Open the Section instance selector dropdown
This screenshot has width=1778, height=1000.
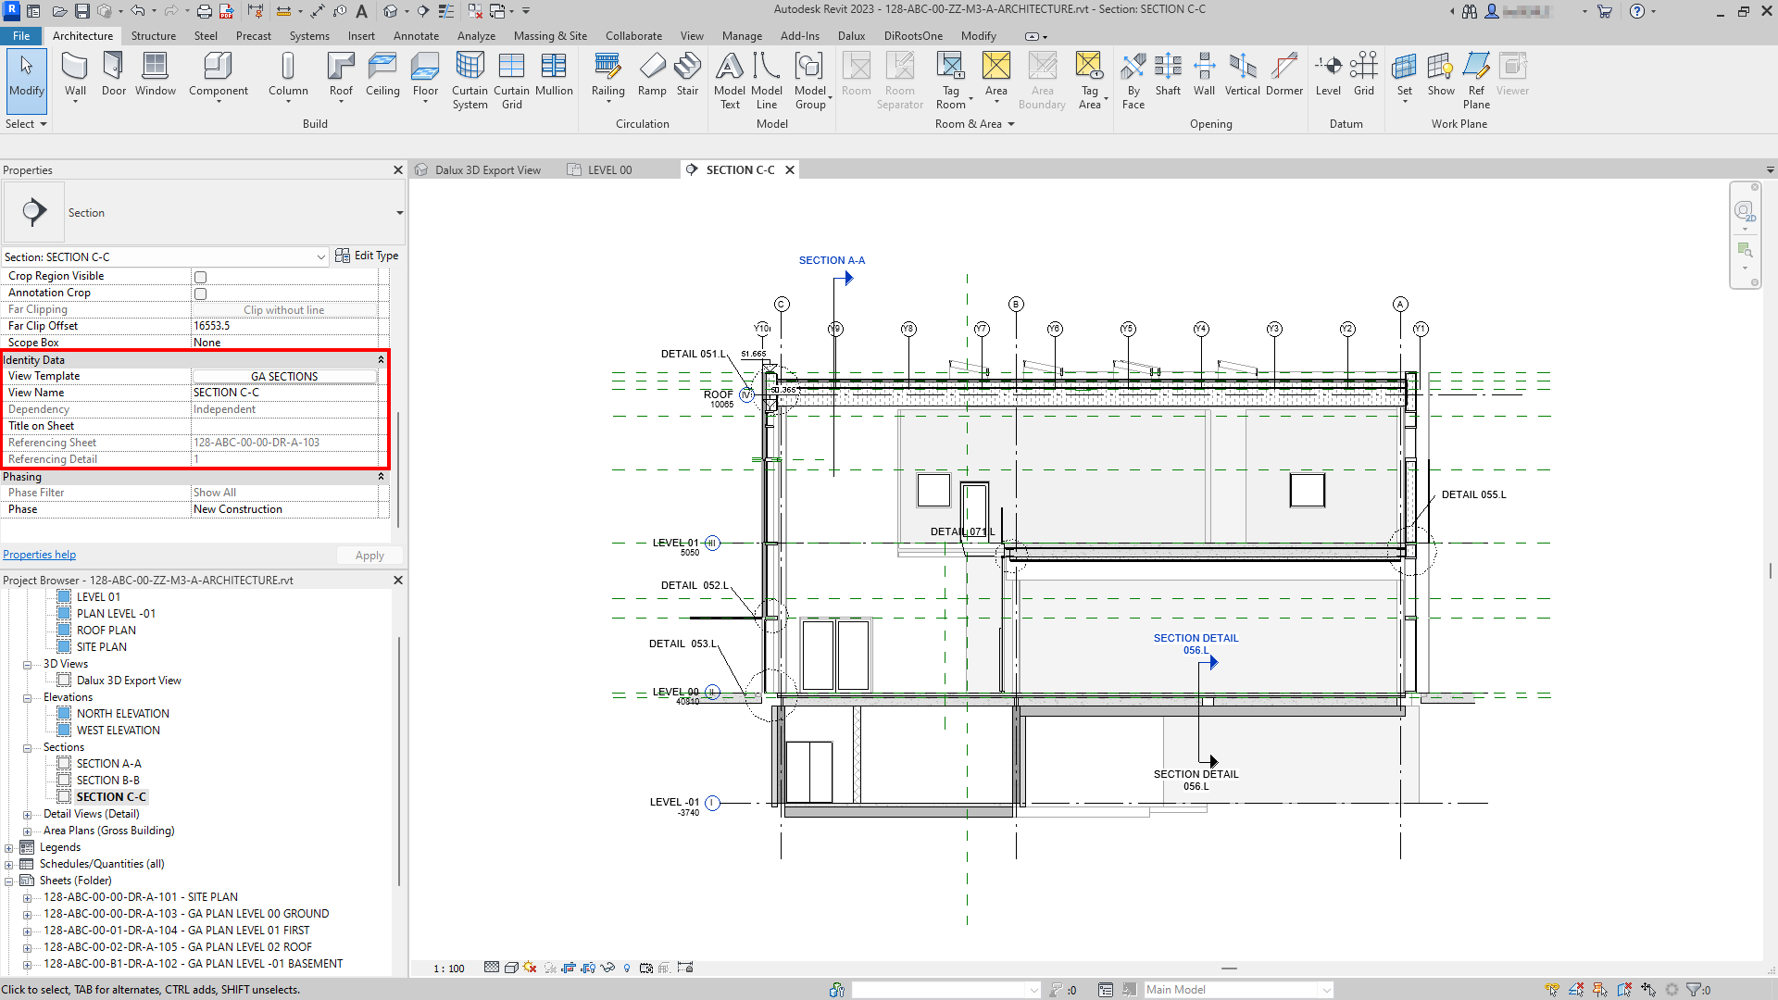(x=320, y=257)
